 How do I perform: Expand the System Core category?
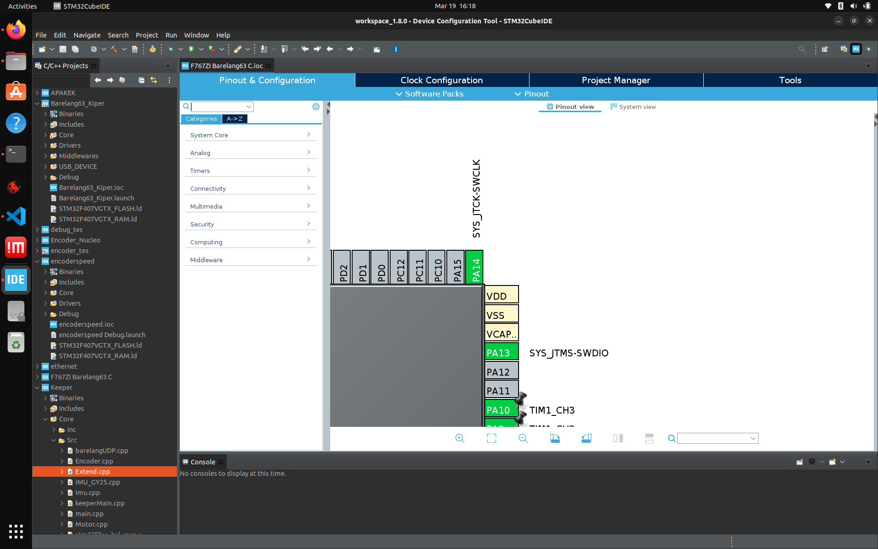tap(251, 135)
